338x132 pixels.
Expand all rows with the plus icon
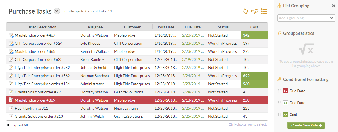pyautogui.click(x=9, y=125)
